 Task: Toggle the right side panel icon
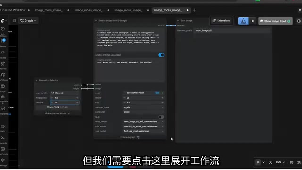[x=299, y=21]
